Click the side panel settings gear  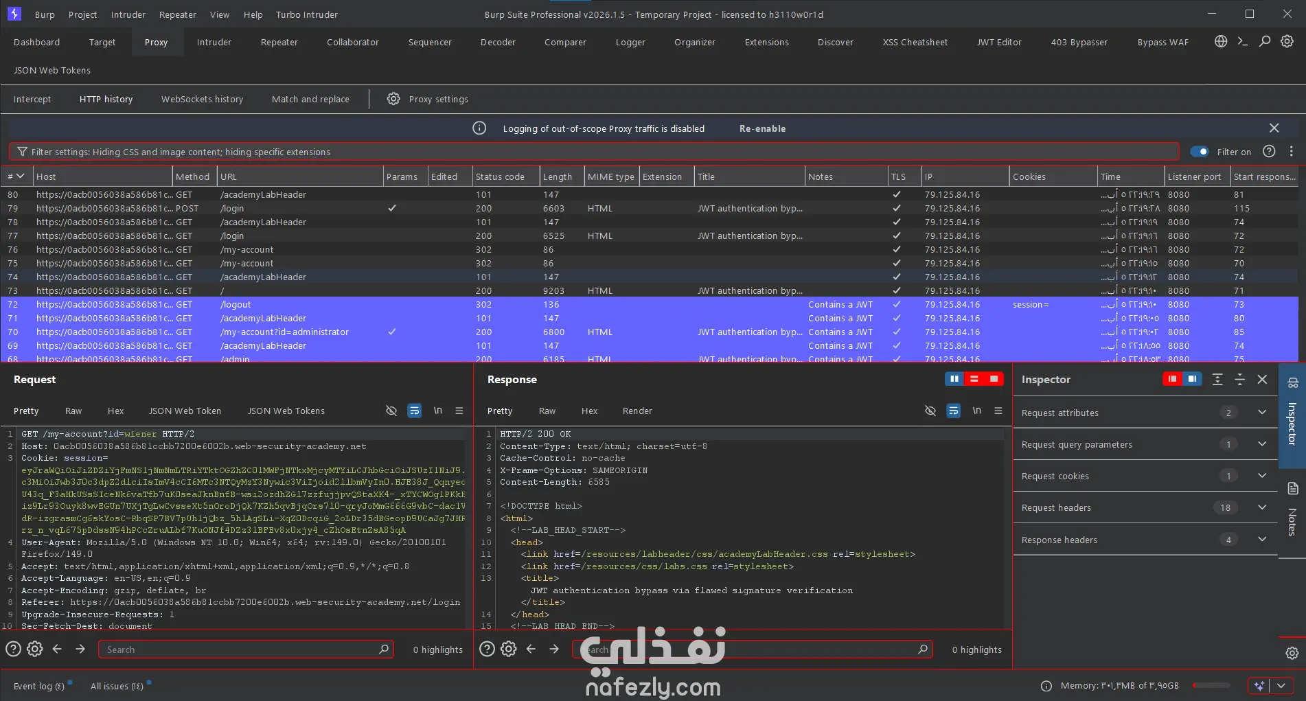point(1292,653)
